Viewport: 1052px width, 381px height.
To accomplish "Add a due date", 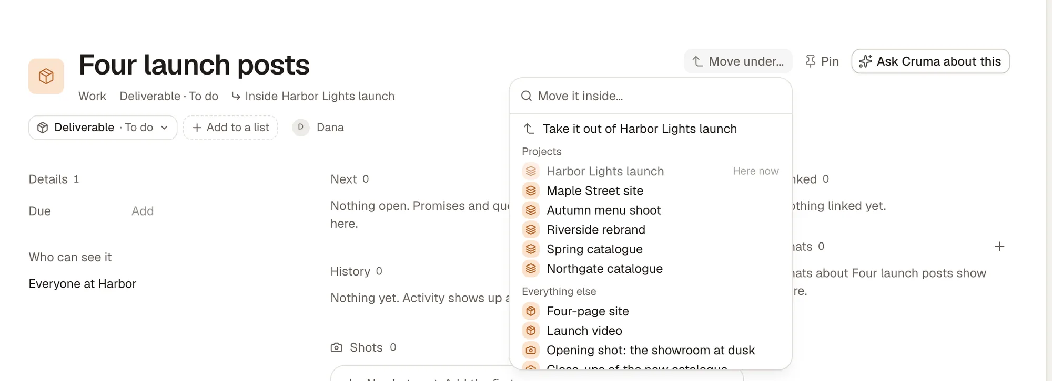I will tap(143, 211).
